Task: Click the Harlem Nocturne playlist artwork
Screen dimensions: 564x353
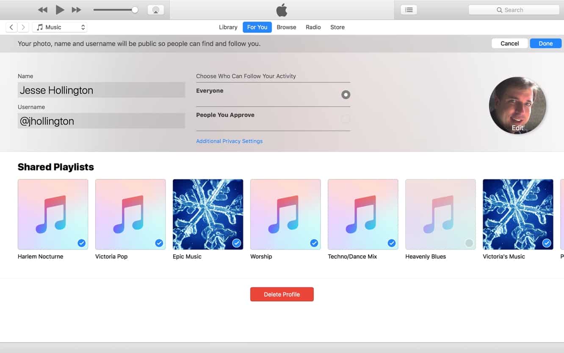Action: tap(53, 214)
